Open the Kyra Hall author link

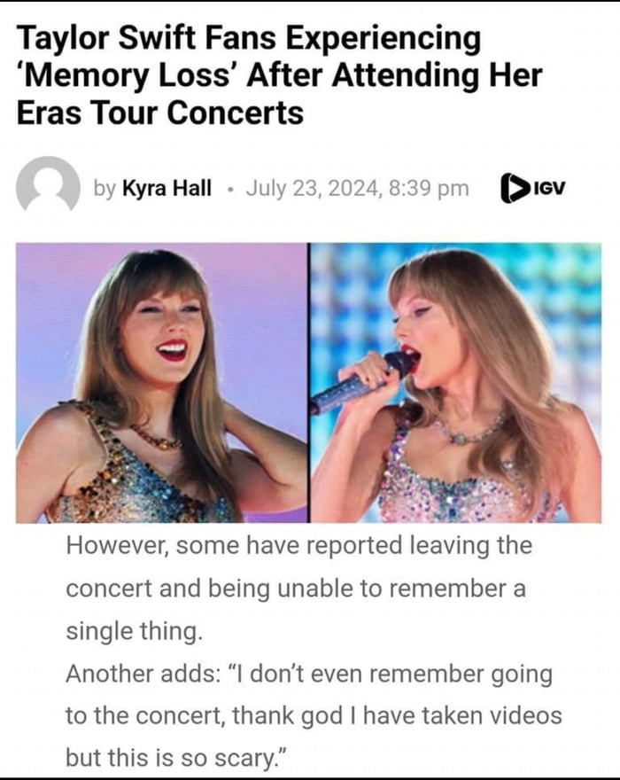pos(167,188)
